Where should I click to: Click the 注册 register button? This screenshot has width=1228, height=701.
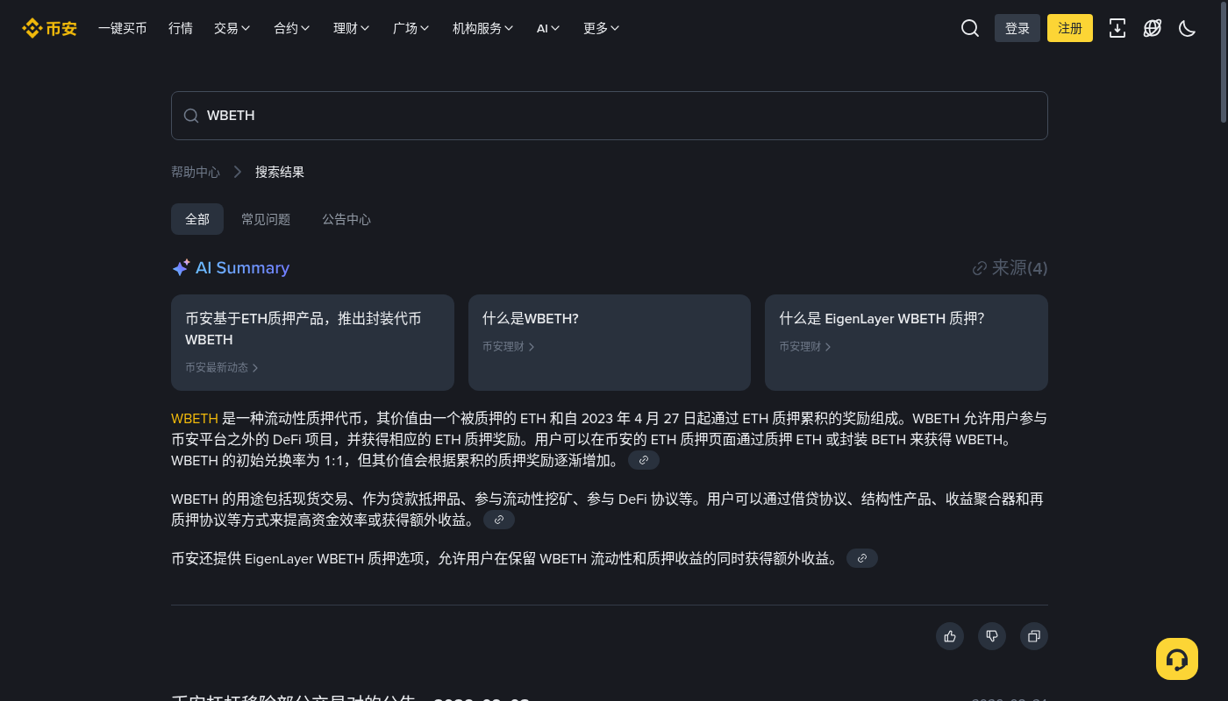coord(1070,28)
